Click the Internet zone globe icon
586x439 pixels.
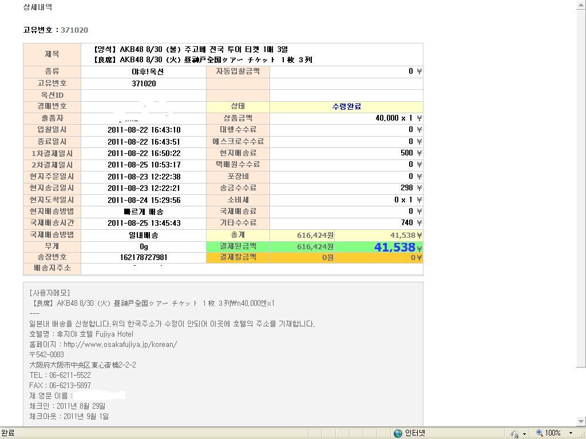coord(398,433)
